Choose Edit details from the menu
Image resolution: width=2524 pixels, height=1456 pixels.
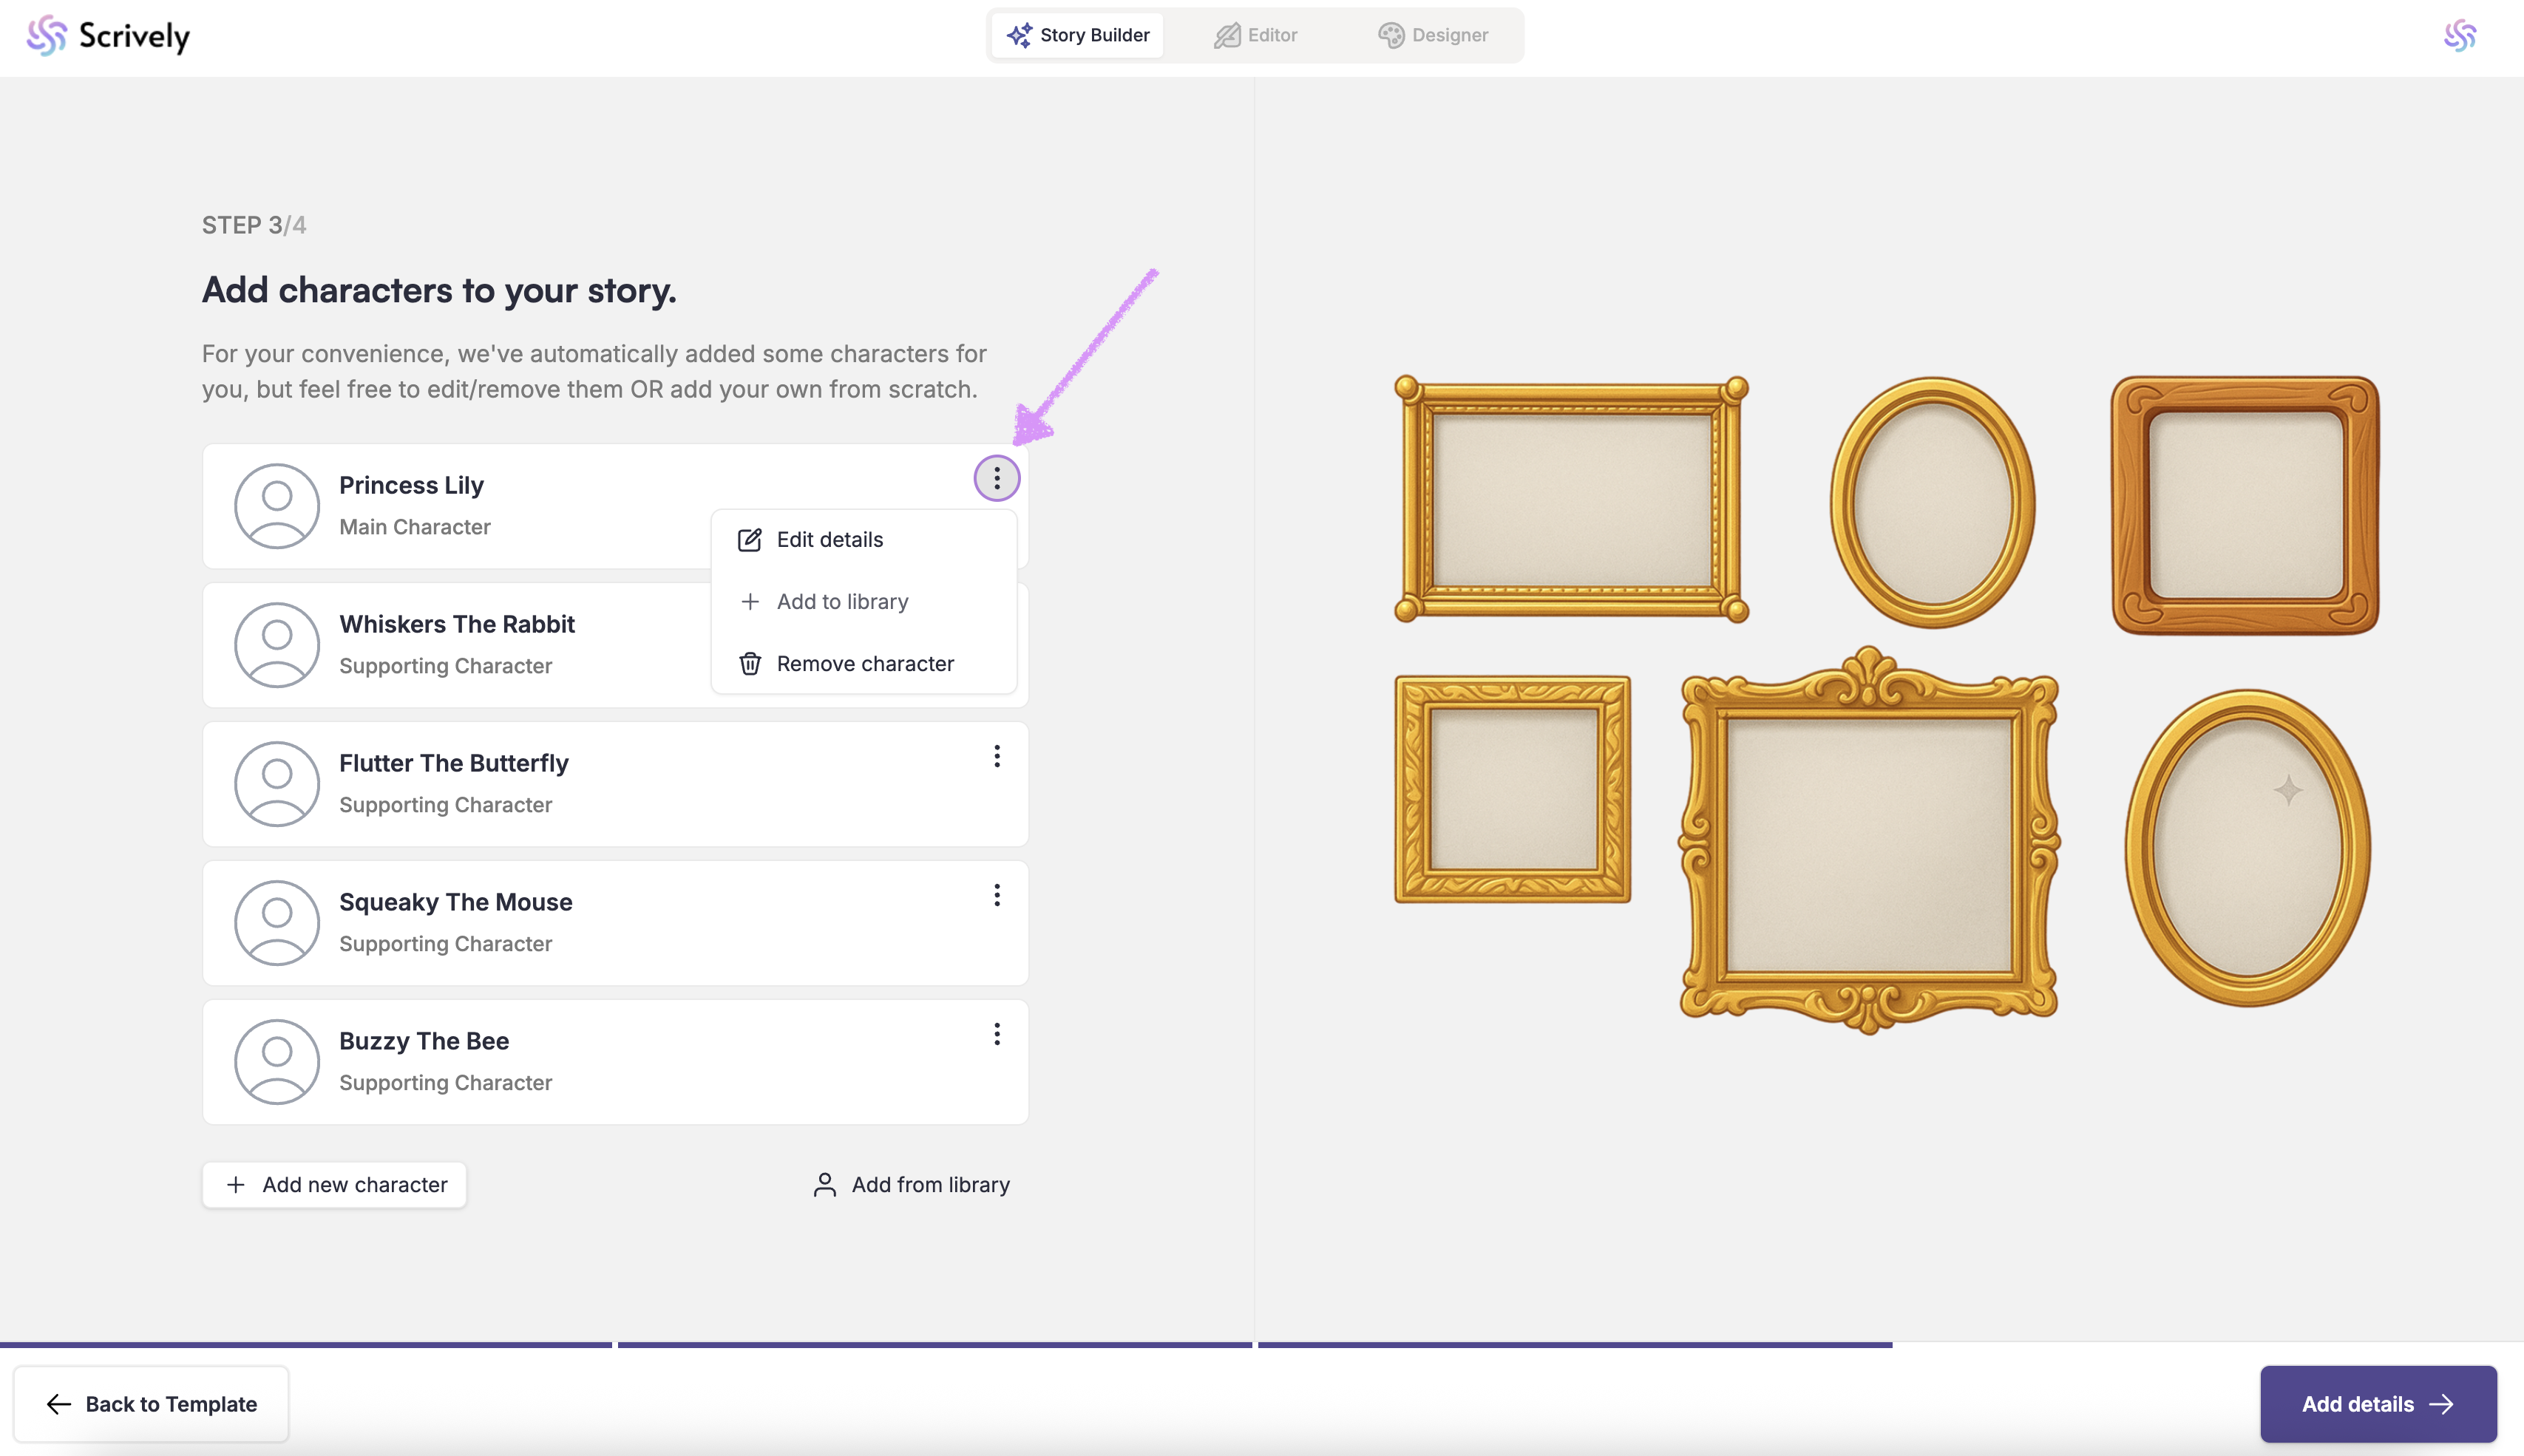(x=829, y=540)
